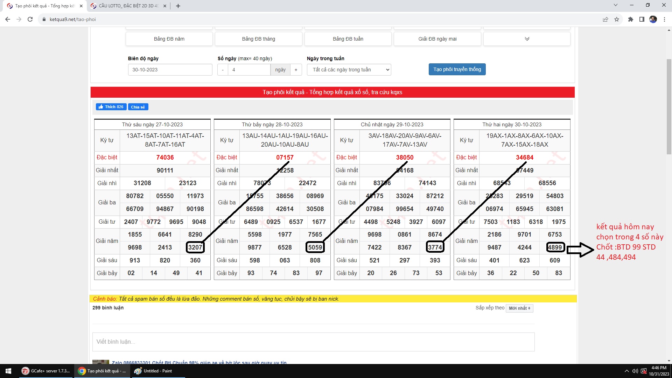
Task: Decrease the number of days with minus button
Action: (223, 70)
